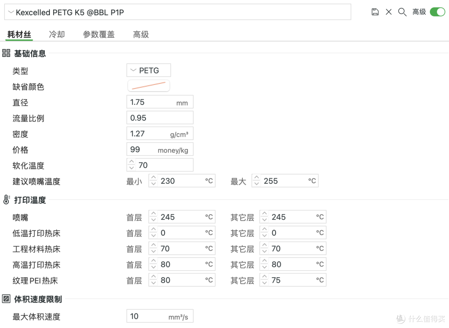
Task: Click the 建议喷嘴温度 label
Action: [36, 181]
